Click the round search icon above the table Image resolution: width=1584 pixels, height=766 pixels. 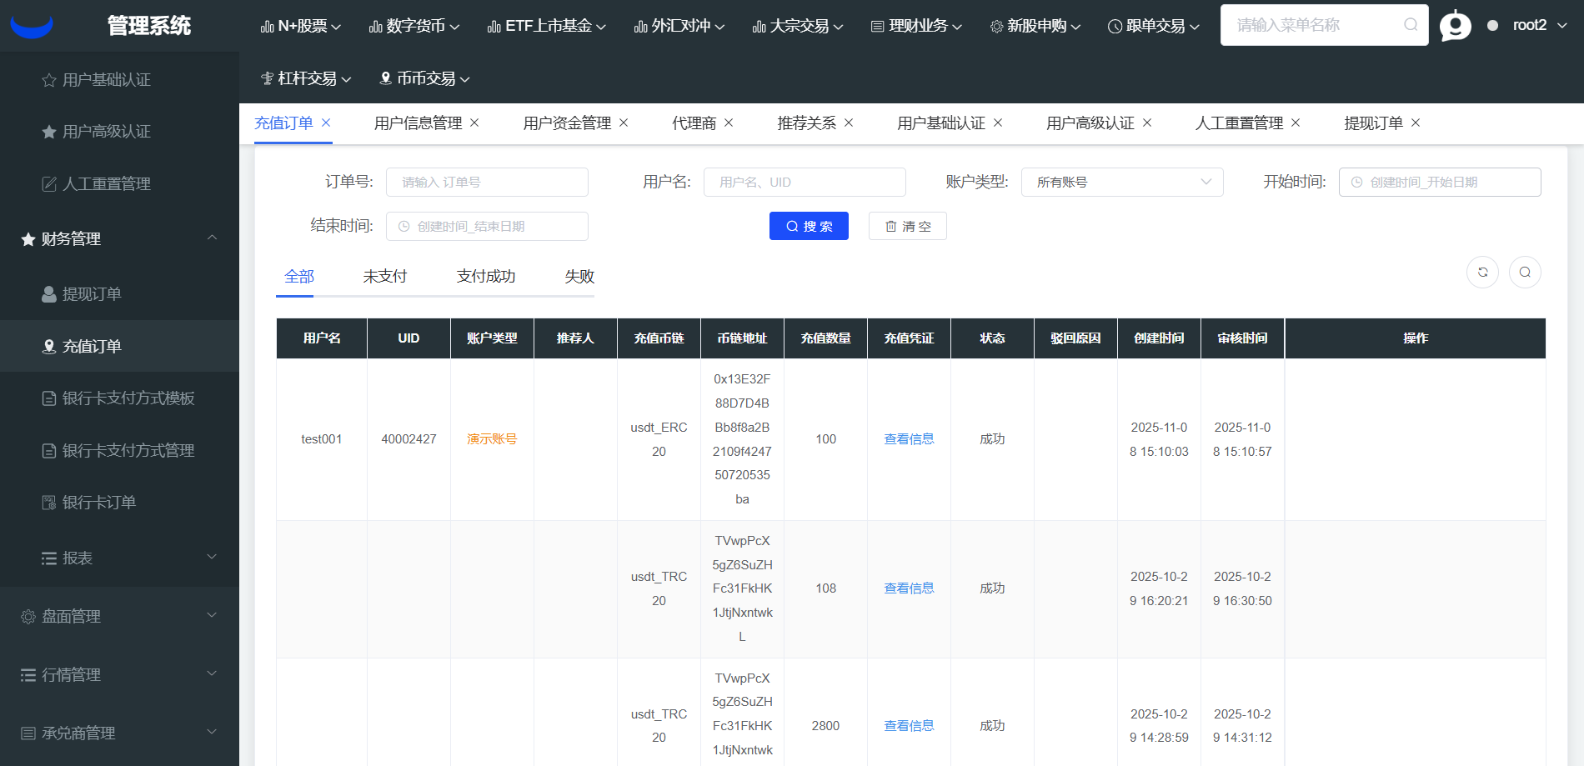pyautogui.click(x=1525, y=273)
